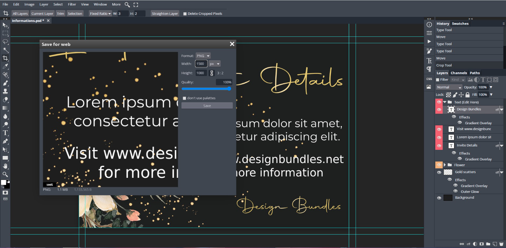Expand the Flower folder
This screenshot has height=248, width=506.
point(445,165)
